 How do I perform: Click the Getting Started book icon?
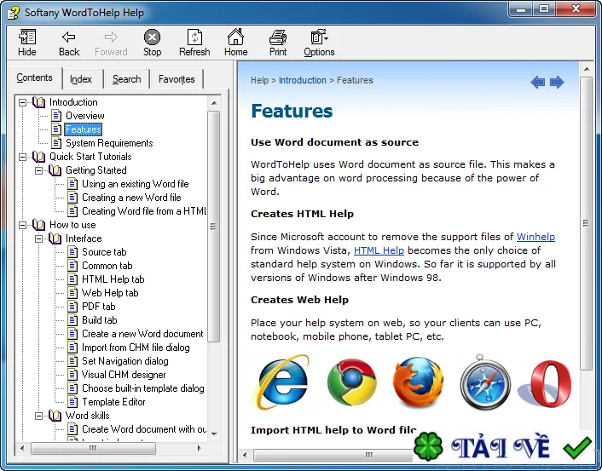click(55, 170)
